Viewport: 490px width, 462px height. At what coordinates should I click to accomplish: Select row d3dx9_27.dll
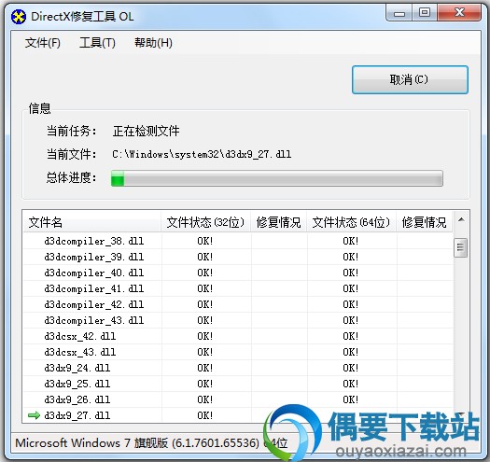pyautogui.click(x=238, y=415)
